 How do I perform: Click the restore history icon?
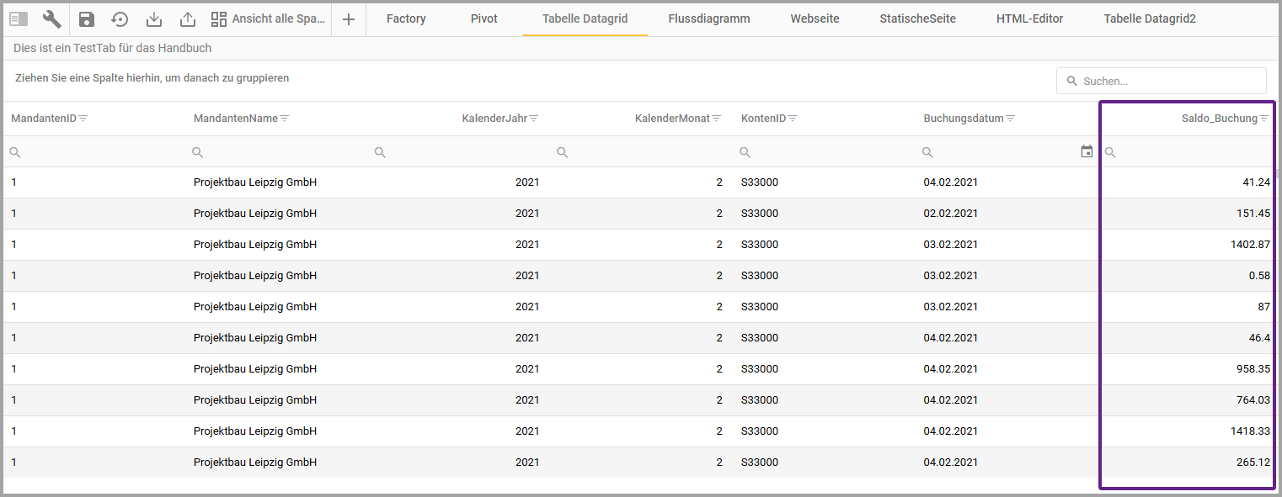120,19
